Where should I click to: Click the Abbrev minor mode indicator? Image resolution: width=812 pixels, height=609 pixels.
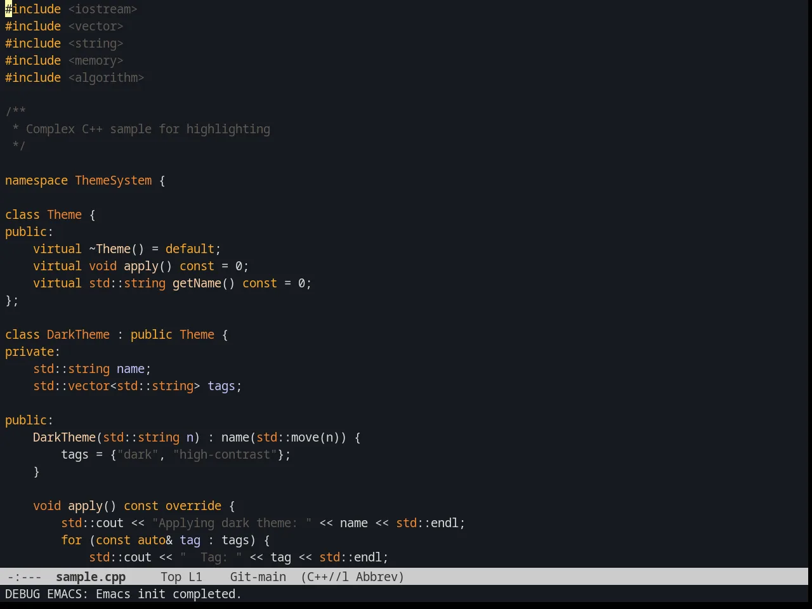(380, 577)
